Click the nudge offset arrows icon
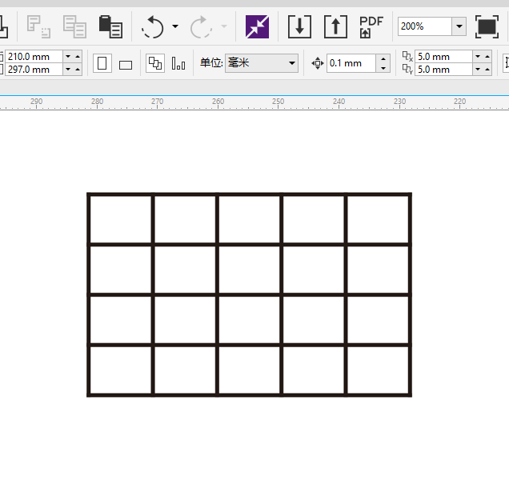509x500 pixels. (318, 63)
